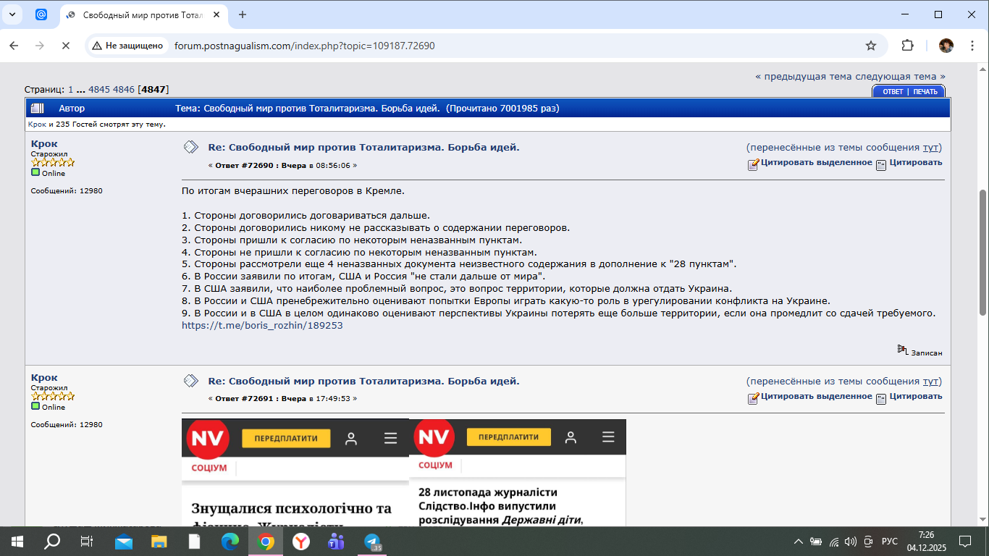Switch input language from РУС
Viewport: 989px width, 556px height.
click(x=889, y=542)
